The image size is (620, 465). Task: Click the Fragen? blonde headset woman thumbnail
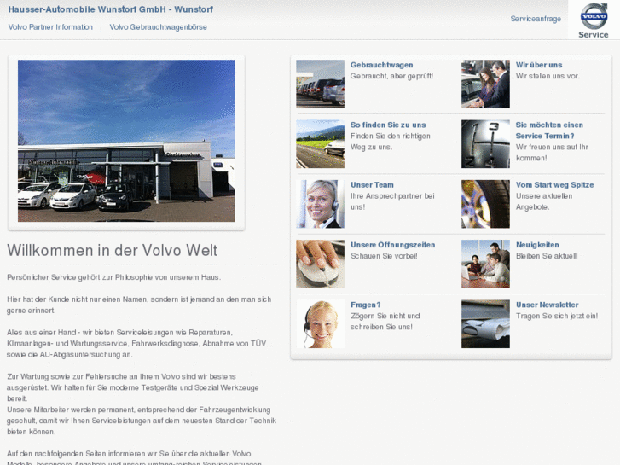pos(321,324)
